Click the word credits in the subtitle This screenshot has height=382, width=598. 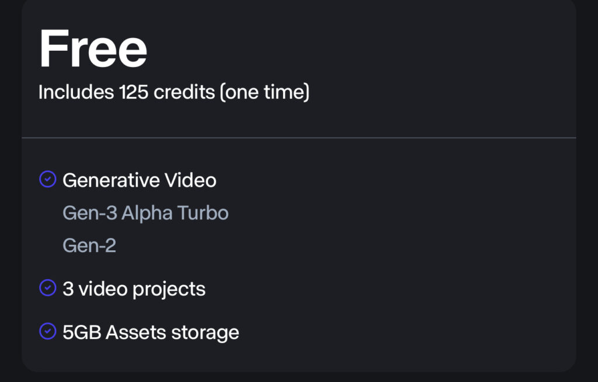point(185,92)
